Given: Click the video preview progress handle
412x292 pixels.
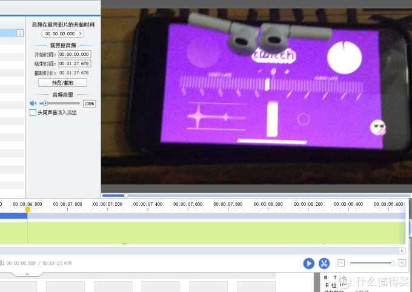Looking at the screenshot, I should (x=126, y=195).
